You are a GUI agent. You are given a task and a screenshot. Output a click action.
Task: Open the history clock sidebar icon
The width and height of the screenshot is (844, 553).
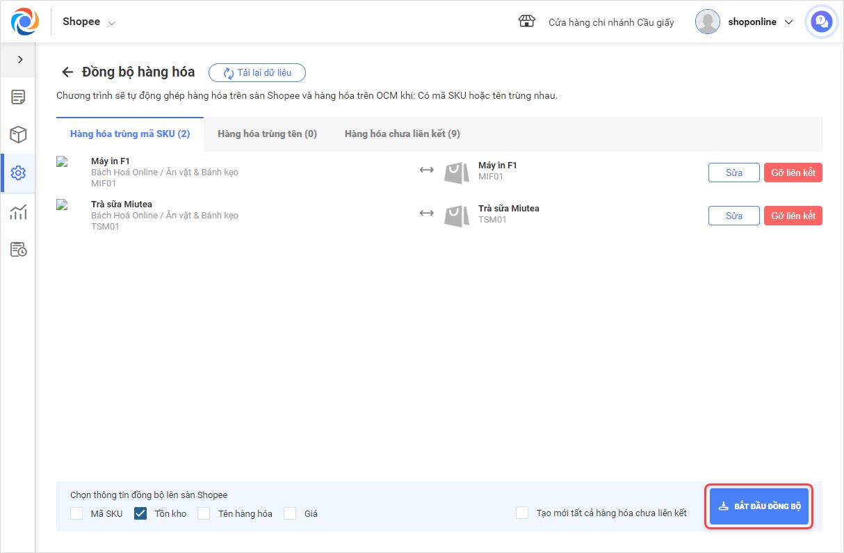click(x=18, y=250)
